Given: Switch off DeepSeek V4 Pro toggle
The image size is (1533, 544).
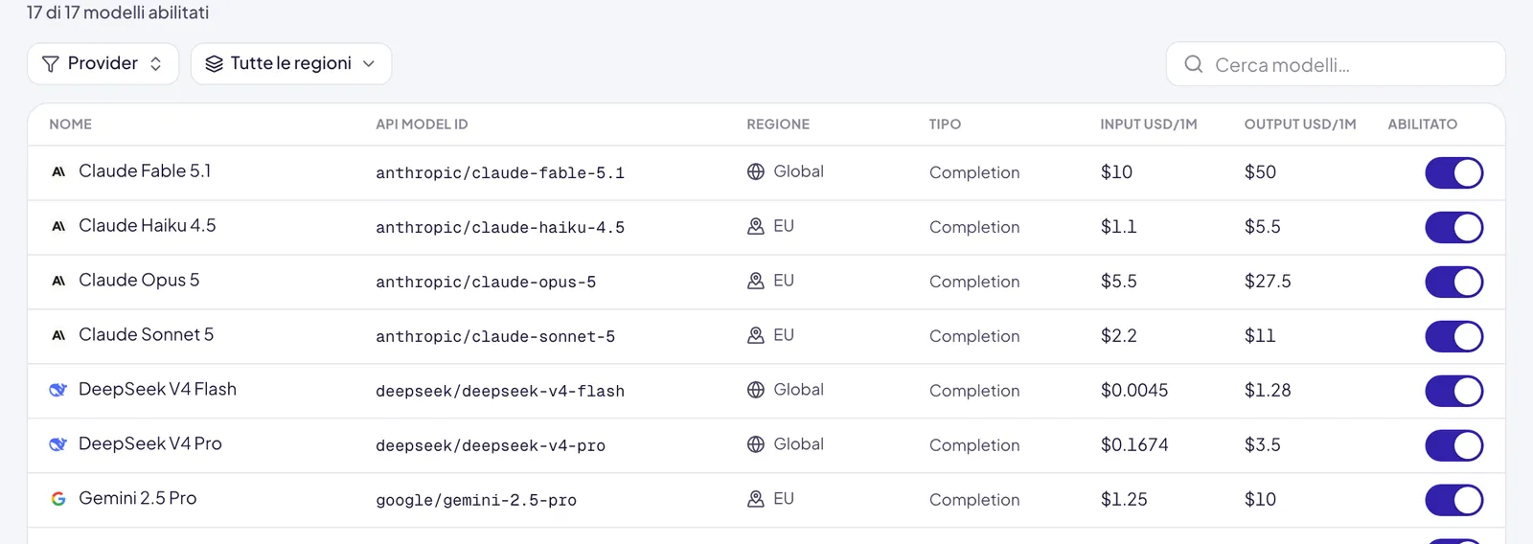Looking at the screenshot, I should coord(1454,446).
